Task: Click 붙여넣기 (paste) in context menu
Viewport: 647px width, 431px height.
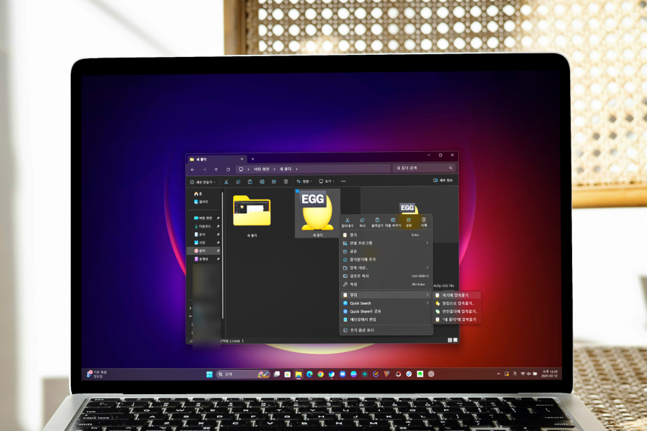Action: pyautogui.click(x=377, y=223)
